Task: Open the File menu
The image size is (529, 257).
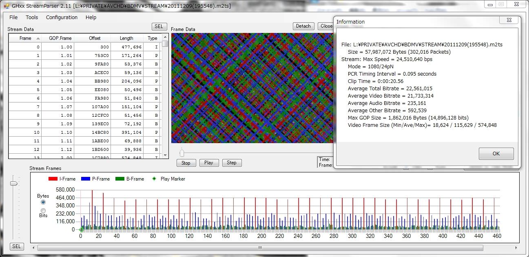Action: click(13, 17)
